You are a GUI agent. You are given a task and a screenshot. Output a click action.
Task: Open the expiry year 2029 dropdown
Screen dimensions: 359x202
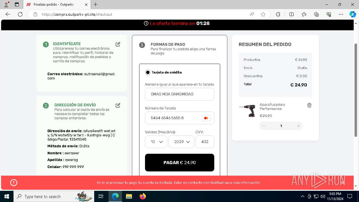pos(181,142)
